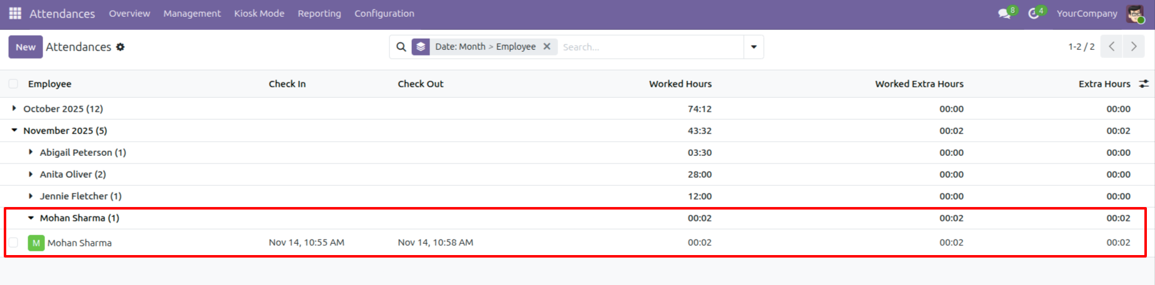
Task: Open the activities clock icon
Action: (x=1034, y=13)
